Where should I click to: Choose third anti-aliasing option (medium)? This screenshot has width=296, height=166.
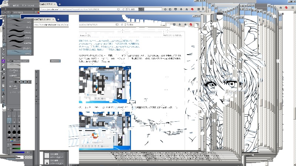23,82
